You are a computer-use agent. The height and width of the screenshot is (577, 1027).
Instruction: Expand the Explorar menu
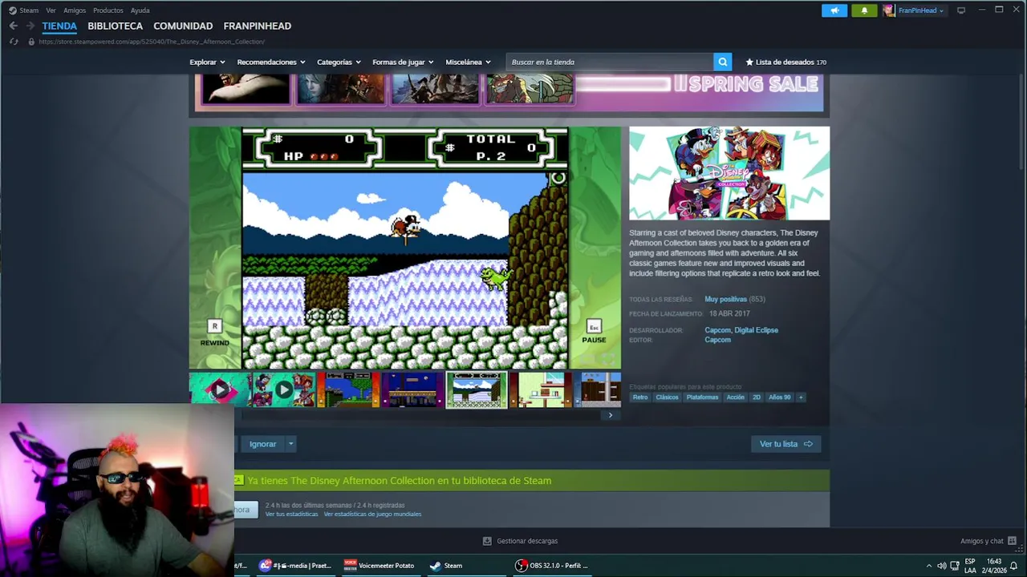click(207, 62)
